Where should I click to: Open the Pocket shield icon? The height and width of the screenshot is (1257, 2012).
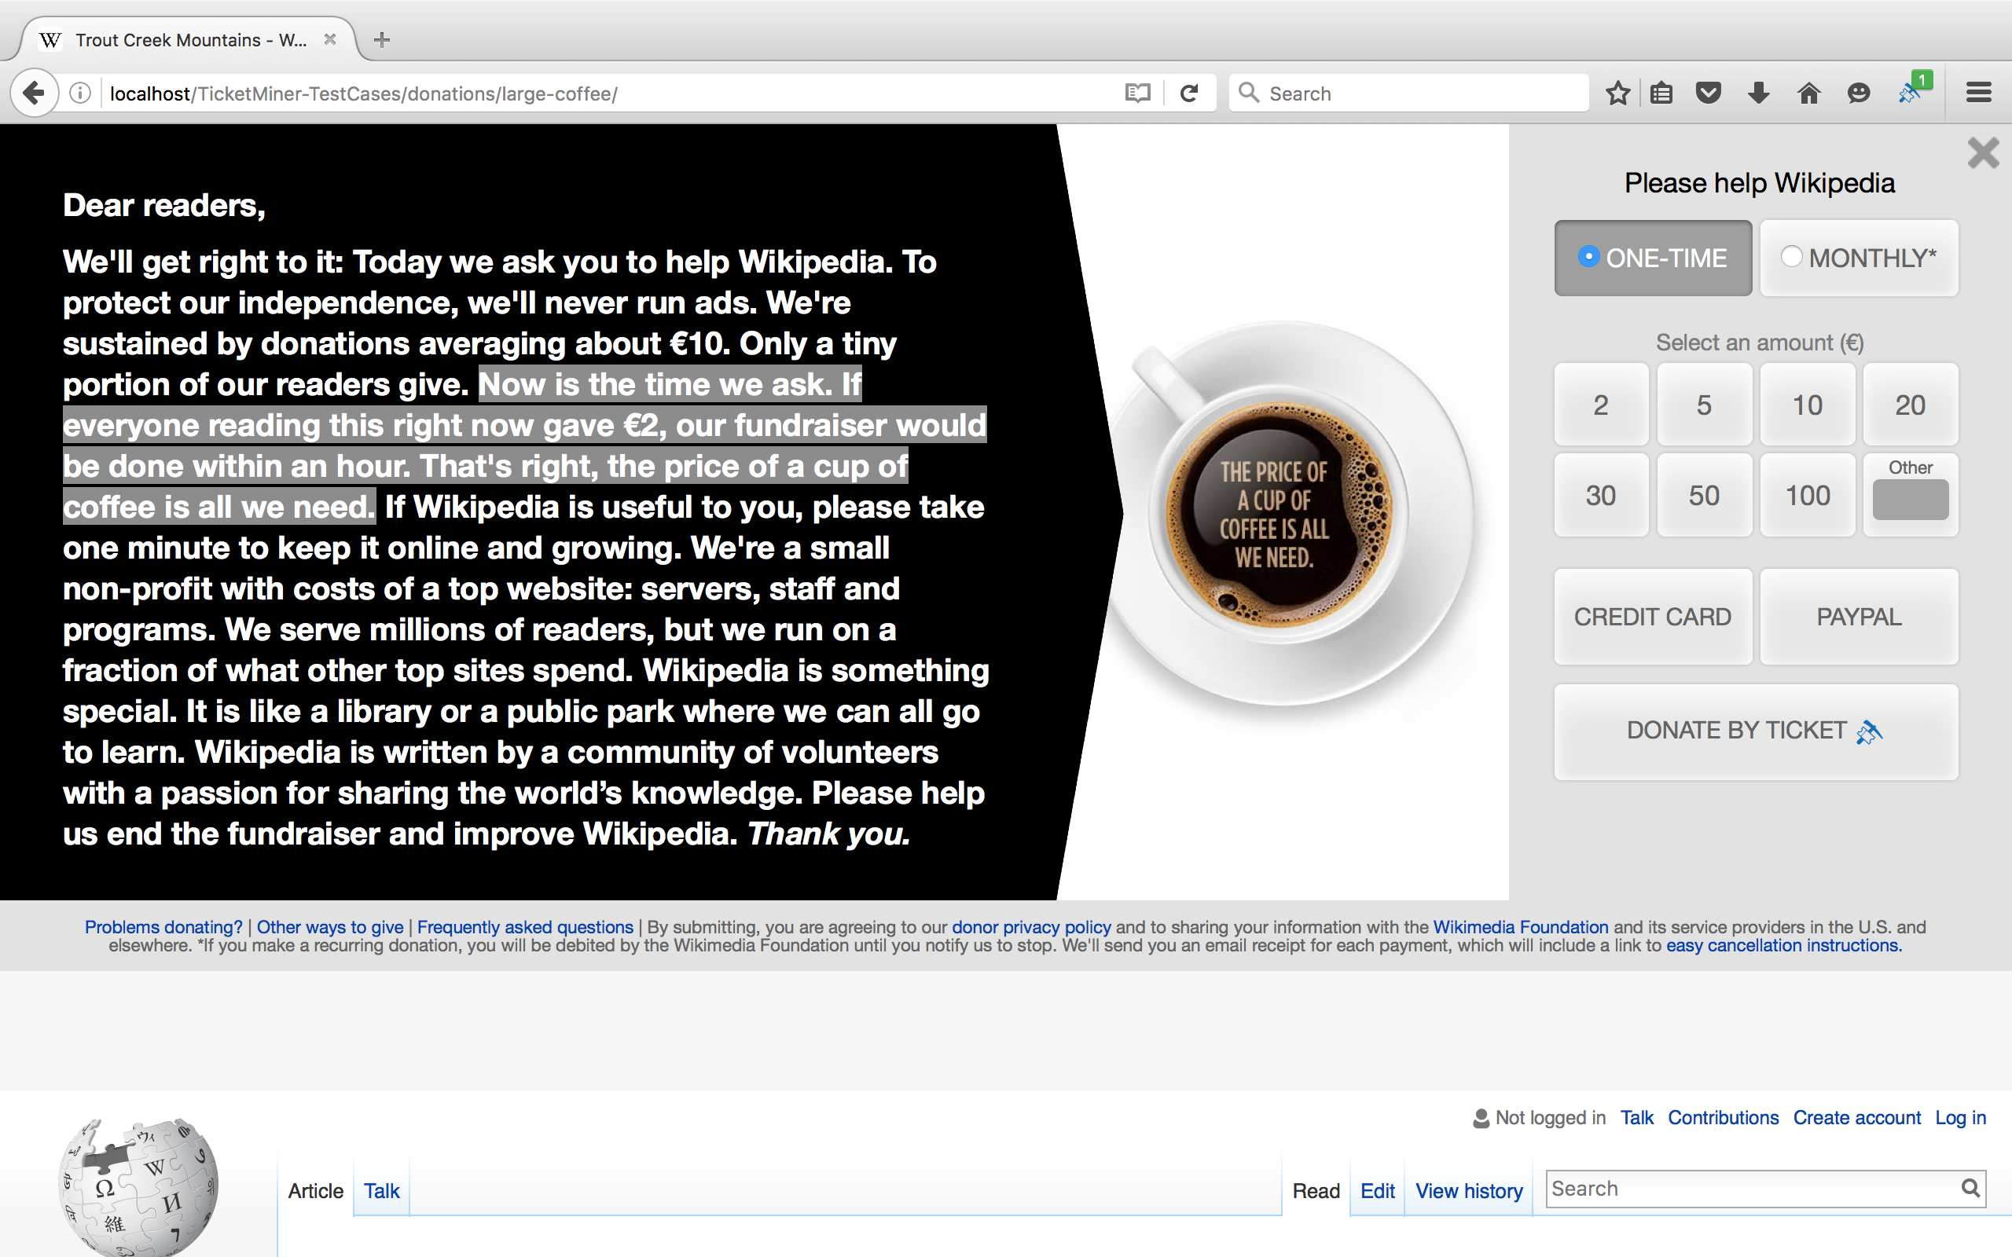1708,93
